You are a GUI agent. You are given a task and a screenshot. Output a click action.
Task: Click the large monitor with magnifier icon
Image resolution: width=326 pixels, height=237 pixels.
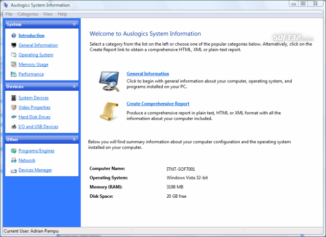tap(109, 81)
